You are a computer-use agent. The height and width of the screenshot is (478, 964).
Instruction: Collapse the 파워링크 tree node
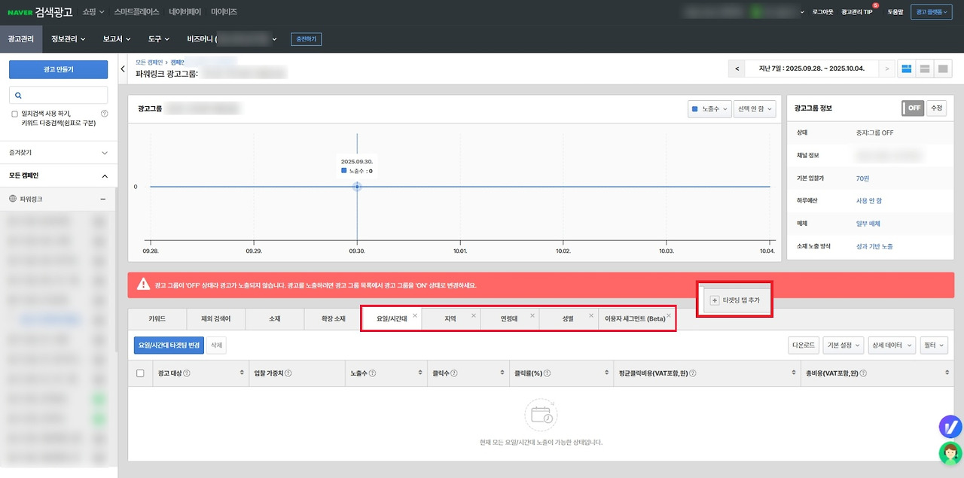[x=102, y=199]
